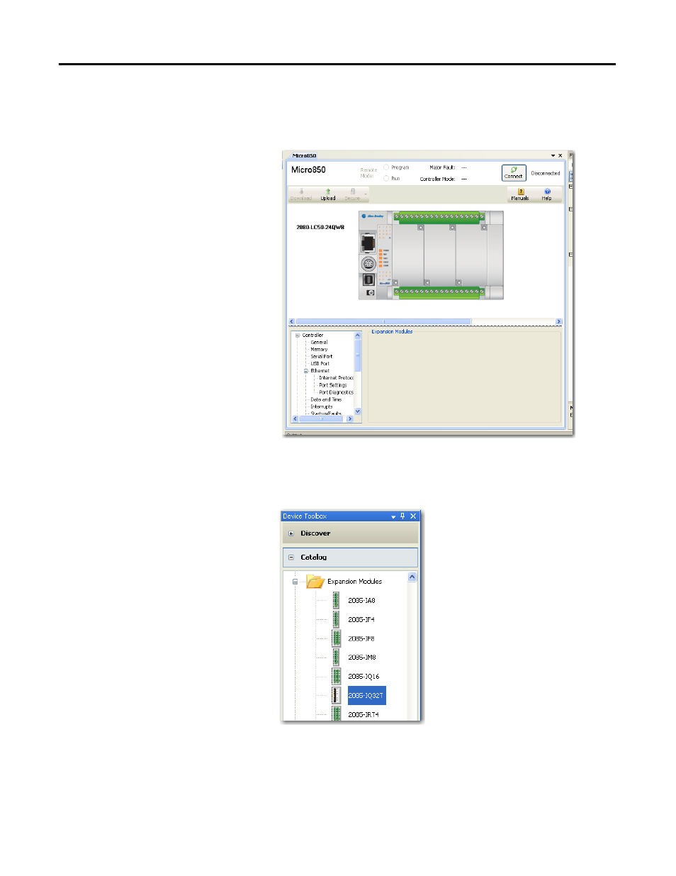Image resolution: width=676 pixels, height=876 pixels.
Task: Select Port Diagnostics under Ethernet
Action: pyautogui.click(x=336, y=392)
